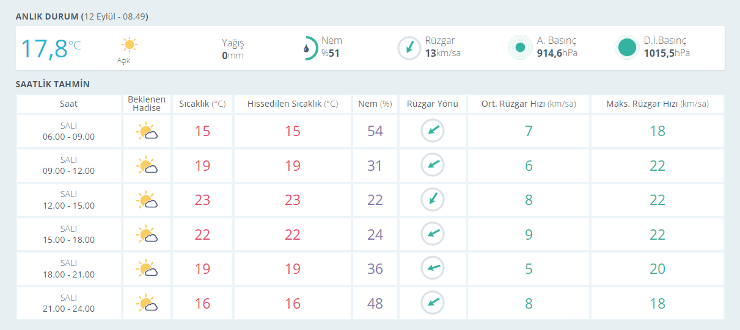
Task: Click the humidity value 54 in Nem column
Action: [375, 131]
